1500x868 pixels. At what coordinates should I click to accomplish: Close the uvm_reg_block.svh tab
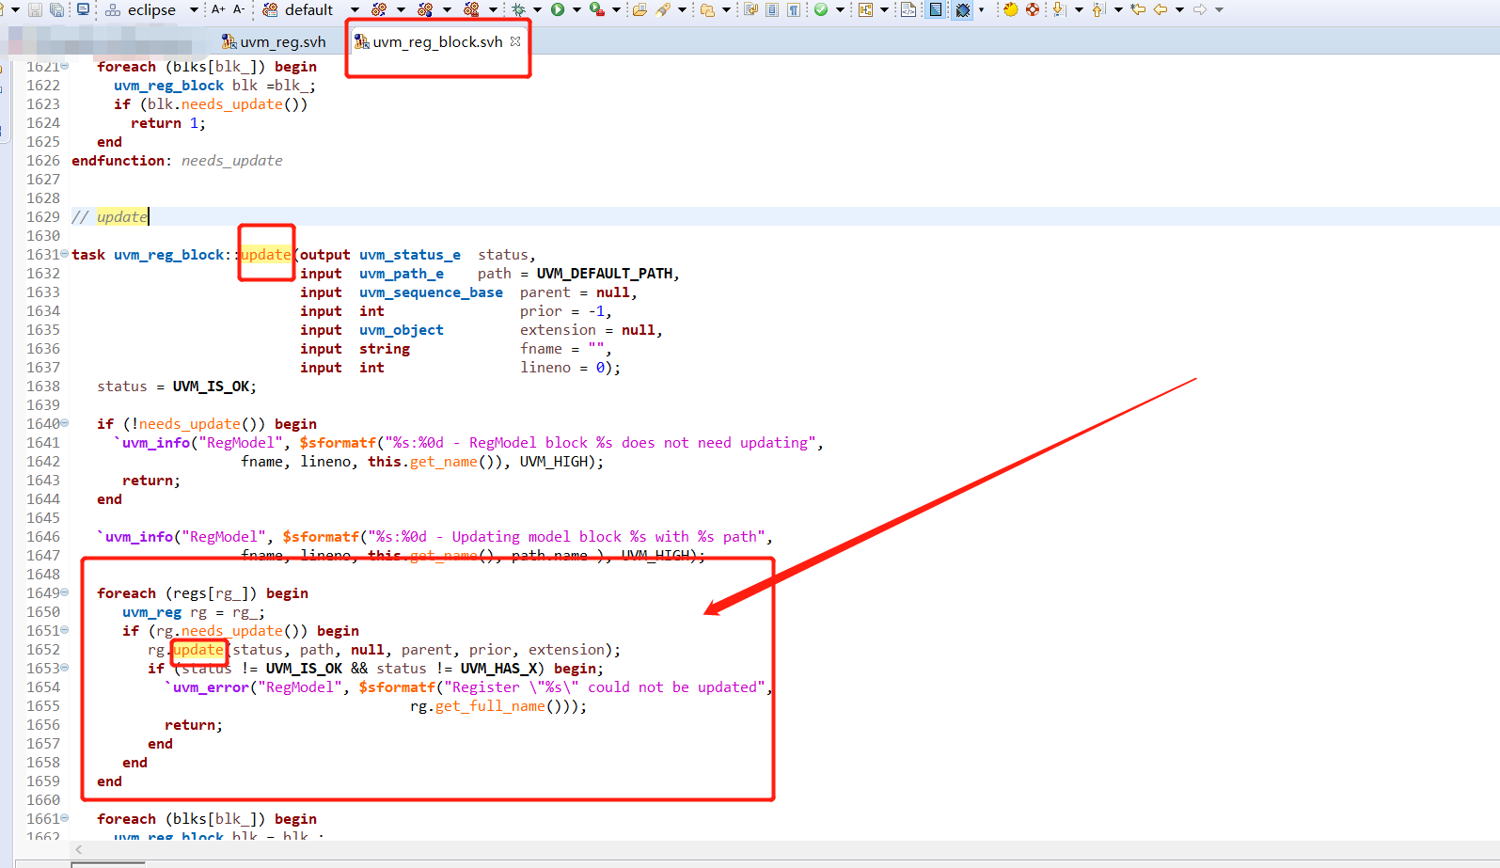(x=515, y=41)
